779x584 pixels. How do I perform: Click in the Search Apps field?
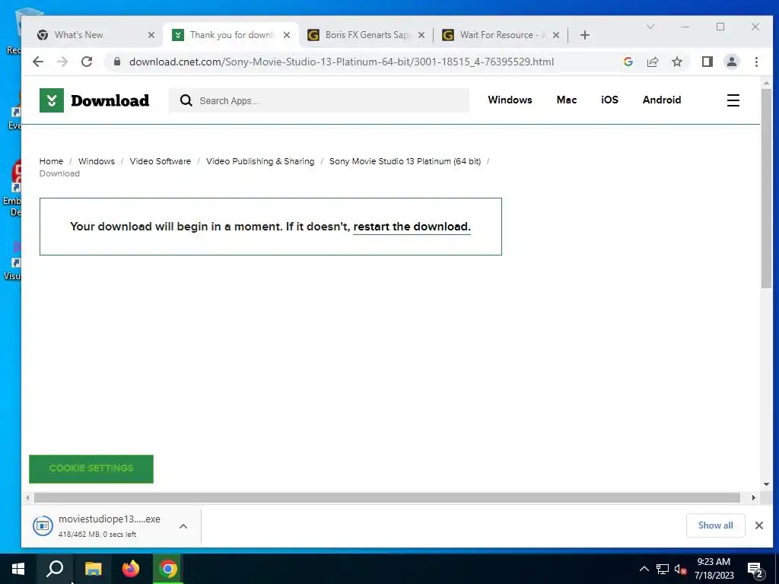pyautogui.click(x=319, y=100)
